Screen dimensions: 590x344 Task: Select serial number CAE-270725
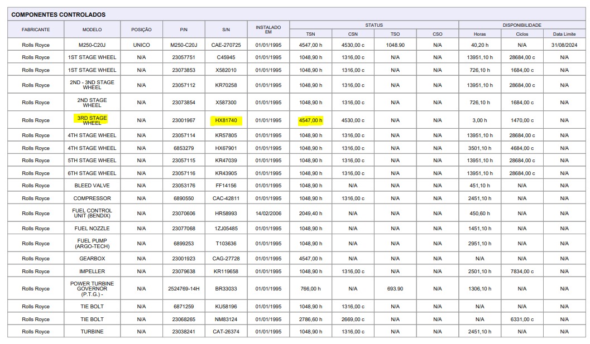[226, 45]
